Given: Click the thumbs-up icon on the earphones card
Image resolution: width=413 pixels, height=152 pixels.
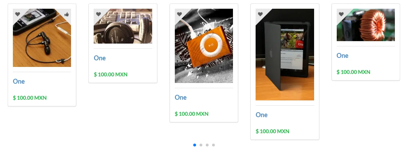Looking at the screenshot, I should pos(67,14).
